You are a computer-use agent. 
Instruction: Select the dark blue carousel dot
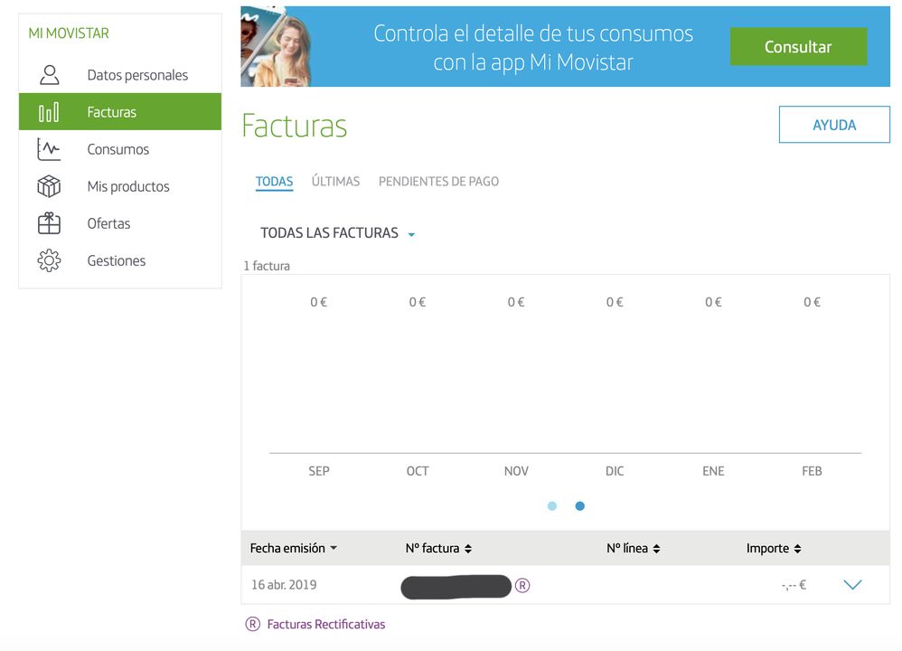tap(580, 506)
